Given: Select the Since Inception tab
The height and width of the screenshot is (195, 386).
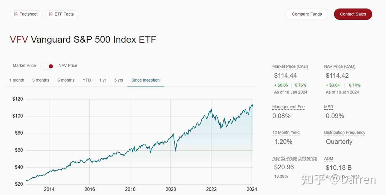Looking at the screenshot, I should pyautogui.click(x=145, y=80).
